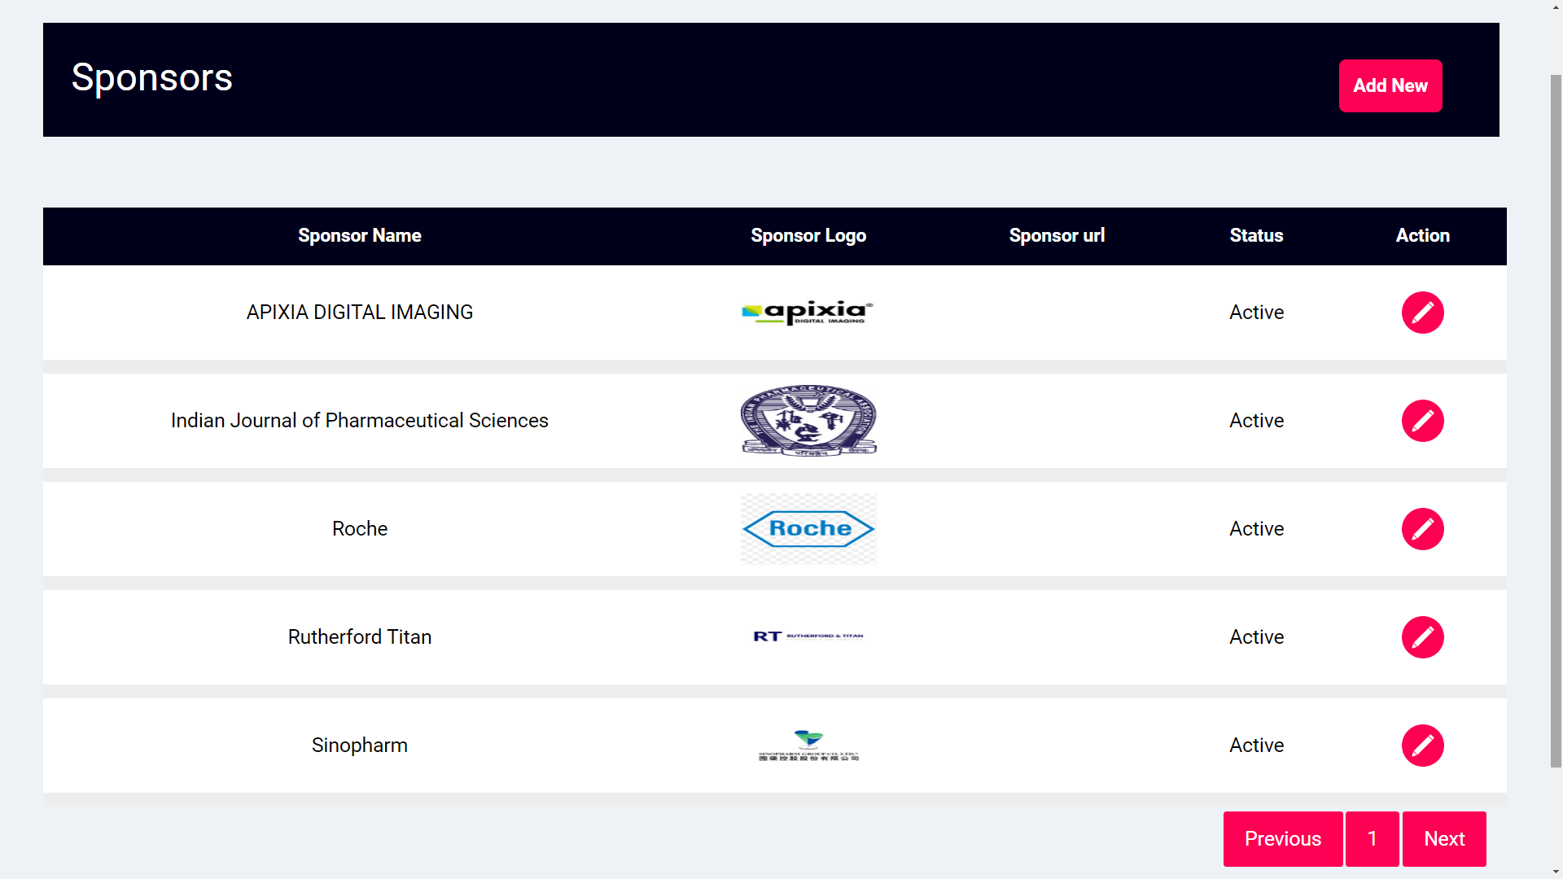Click the Action column header
The image size is (1563, 879).
pyautogui.click(x=1422, y=236)
